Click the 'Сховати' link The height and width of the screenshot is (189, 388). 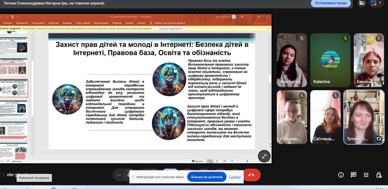point(235,177)
